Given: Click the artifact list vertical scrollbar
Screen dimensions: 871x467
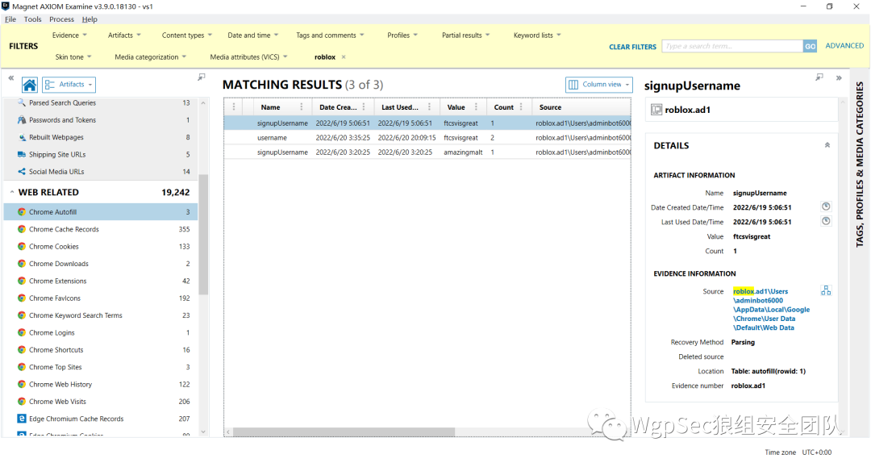Looking at the screenshot, I should [203, 234].
